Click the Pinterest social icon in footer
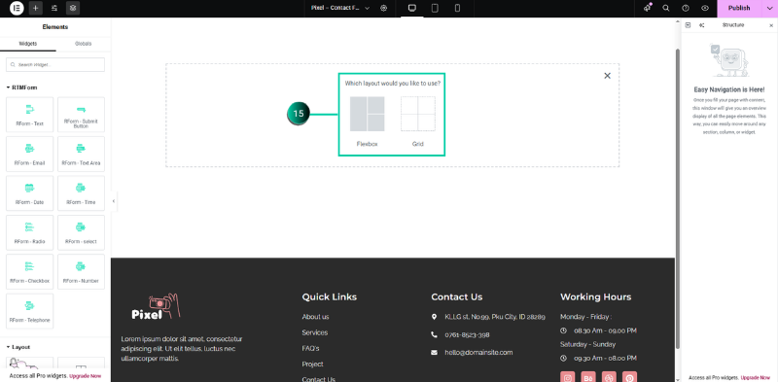This screenshot has height=382, width=778. click(x=629, y=377)
